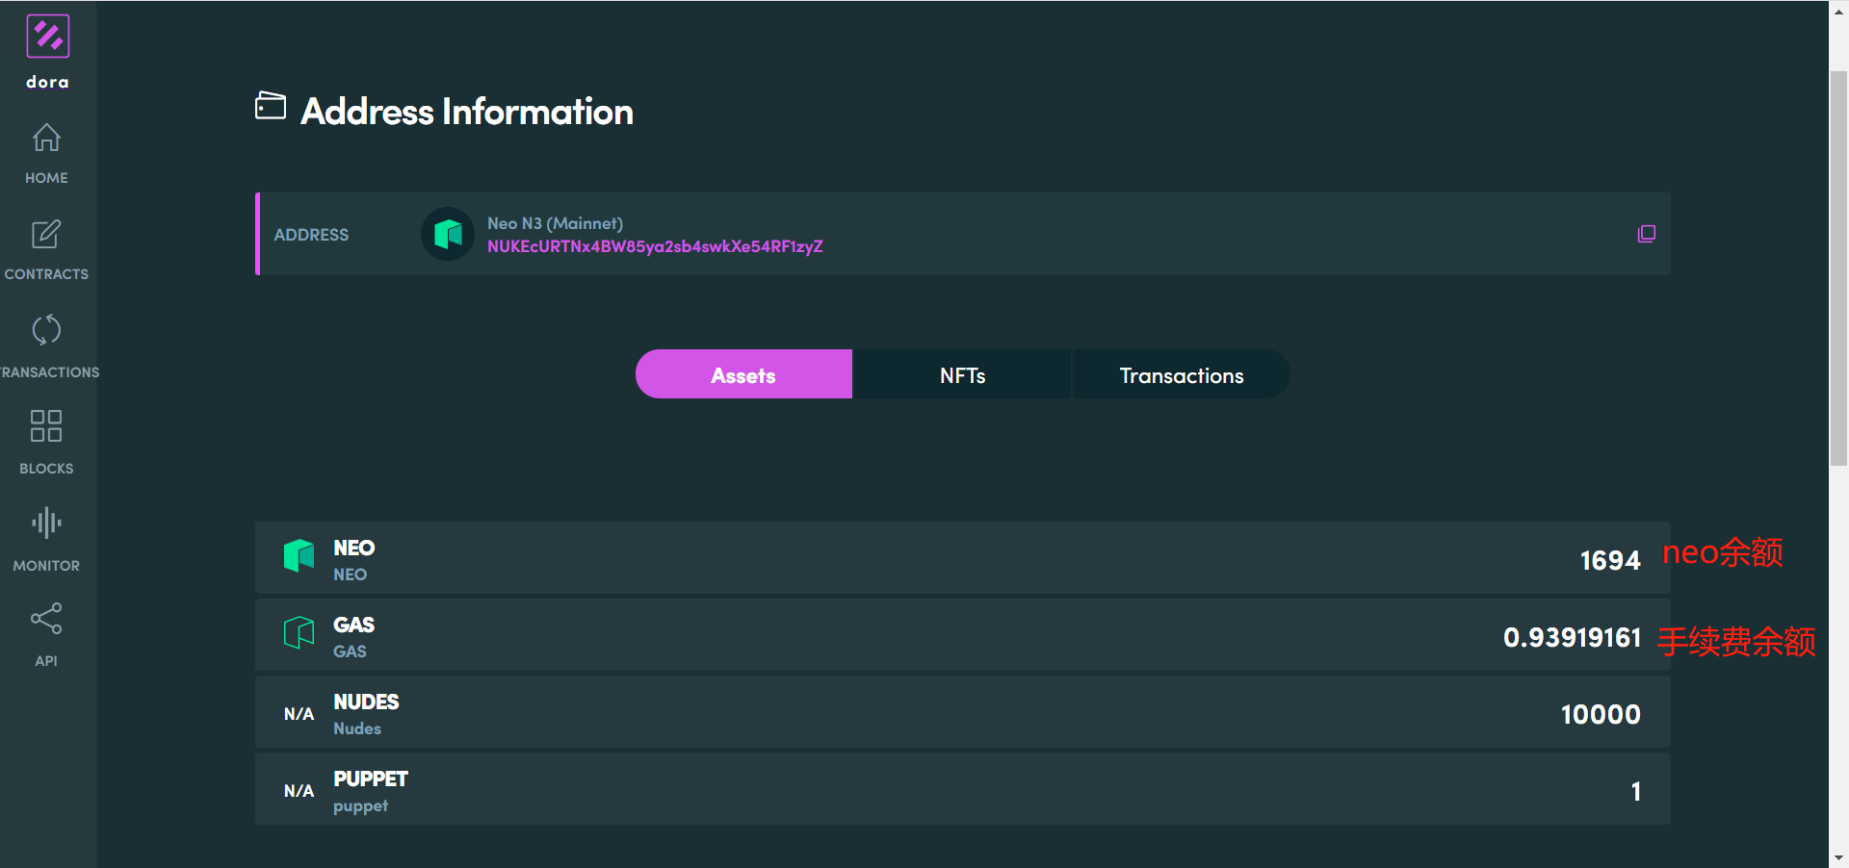The width and height of the screenshot is (1849, 868).
Task: Select the Assets tab
Action: [x=743, y=374]
